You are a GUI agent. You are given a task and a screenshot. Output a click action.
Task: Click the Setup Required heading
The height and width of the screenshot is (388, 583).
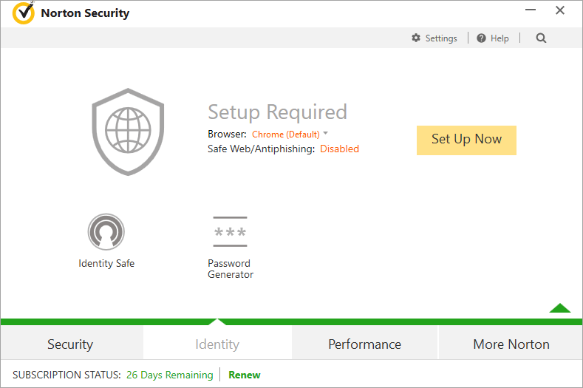[x=277, y=112]
